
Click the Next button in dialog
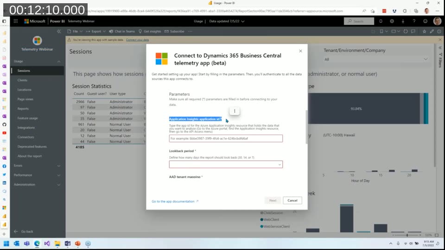(273, 200)
